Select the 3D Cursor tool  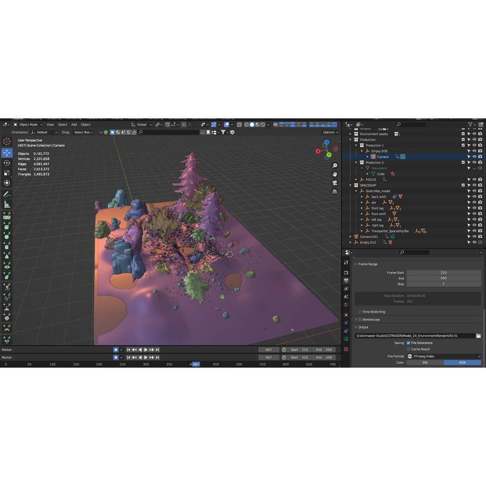coord(7,141)
